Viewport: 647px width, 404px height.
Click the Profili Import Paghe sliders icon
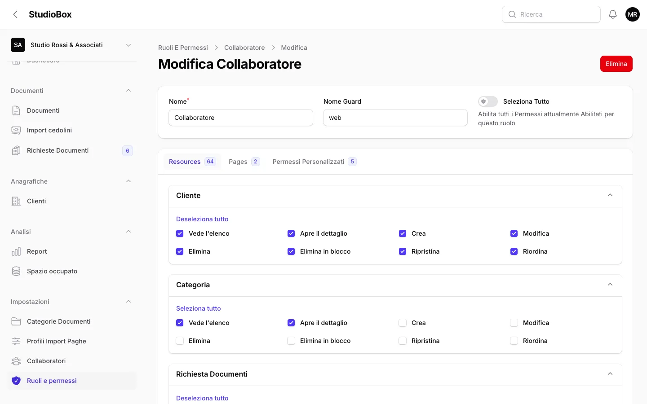pyautogui.click(x=16, y=341)
